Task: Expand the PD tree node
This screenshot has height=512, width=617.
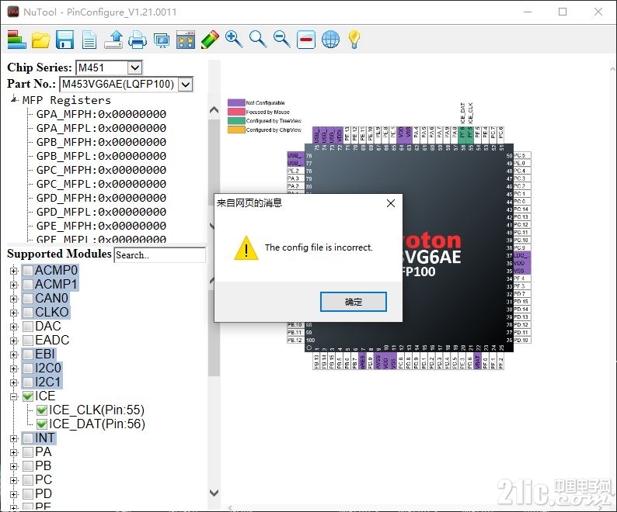Action: [14, 494]
